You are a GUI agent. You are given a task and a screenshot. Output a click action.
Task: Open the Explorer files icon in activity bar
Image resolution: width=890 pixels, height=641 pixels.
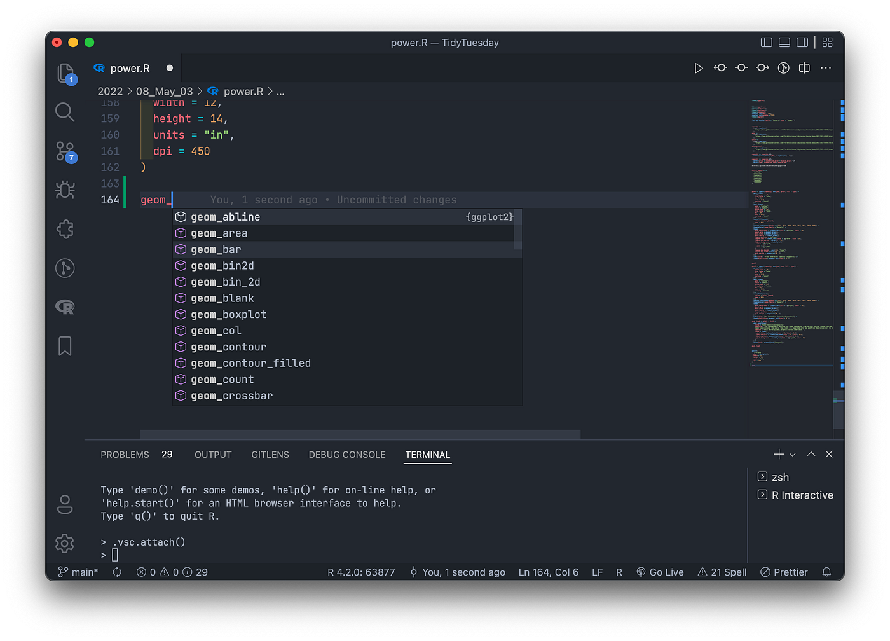click(65, 74)
